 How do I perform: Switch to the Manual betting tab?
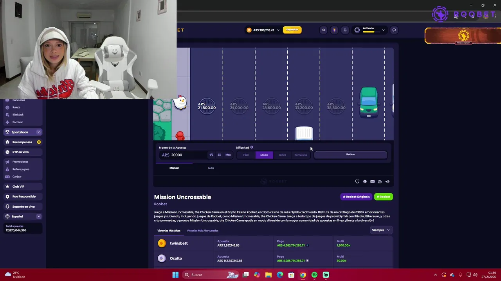174,168
